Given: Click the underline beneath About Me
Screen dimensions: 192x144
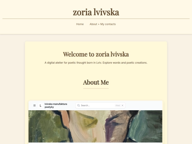Looking at the screenshot, I should [x=96, y=88].
